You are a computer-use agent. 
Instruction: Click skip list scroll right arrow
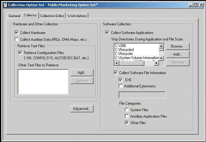coord(156,63)
